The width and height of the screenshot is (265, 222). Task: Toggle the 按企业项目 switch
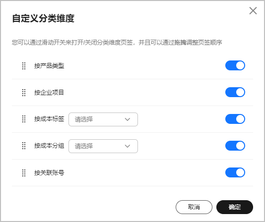pyautogui.click(x=235, y=92)
